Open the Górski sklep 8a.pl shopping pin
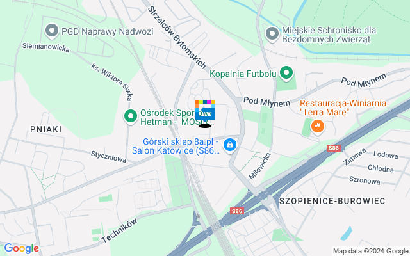This screenshot has width=410, height=256. [230, 145]
